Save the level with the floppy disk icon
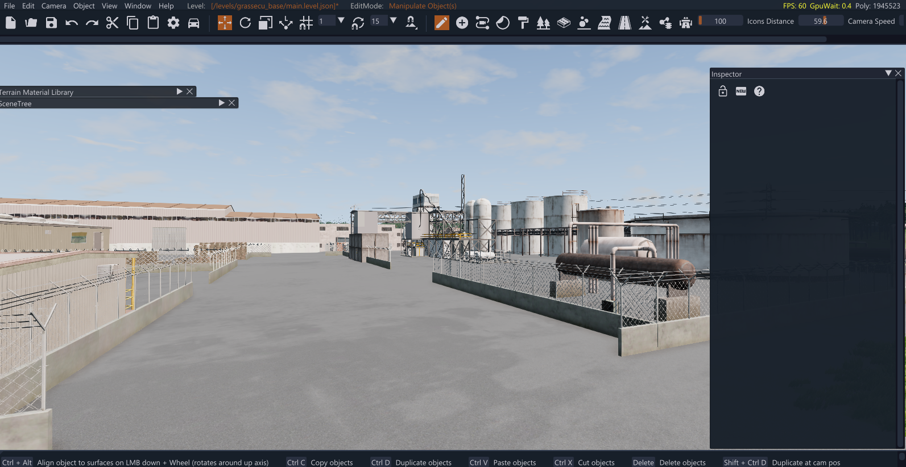This screenshot has height=467, width=906. [x=51, y=23]
